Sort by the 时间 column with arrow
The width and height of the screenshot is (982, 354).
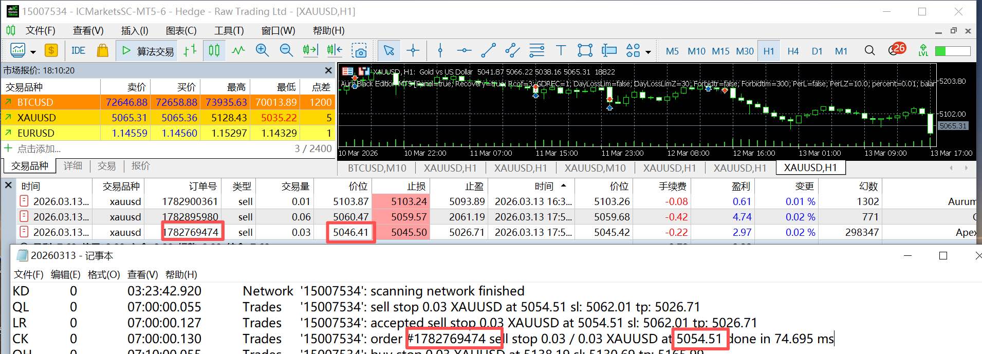click(x=548, y=186)
